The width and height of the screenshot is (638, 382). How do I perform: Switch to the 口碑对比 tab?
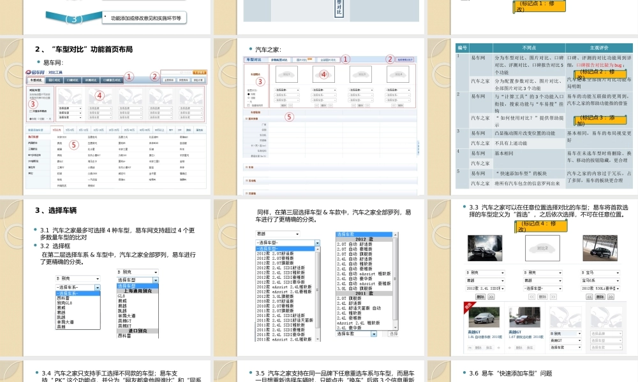pyautogui.click(x=71, y=80)
